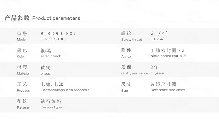219x119 pixels.
Task: Click the Pattern label
Action: tap(23, 108)
